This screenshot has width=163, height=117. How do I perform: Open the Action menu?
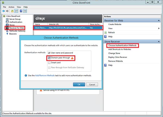tap(11, 7)
